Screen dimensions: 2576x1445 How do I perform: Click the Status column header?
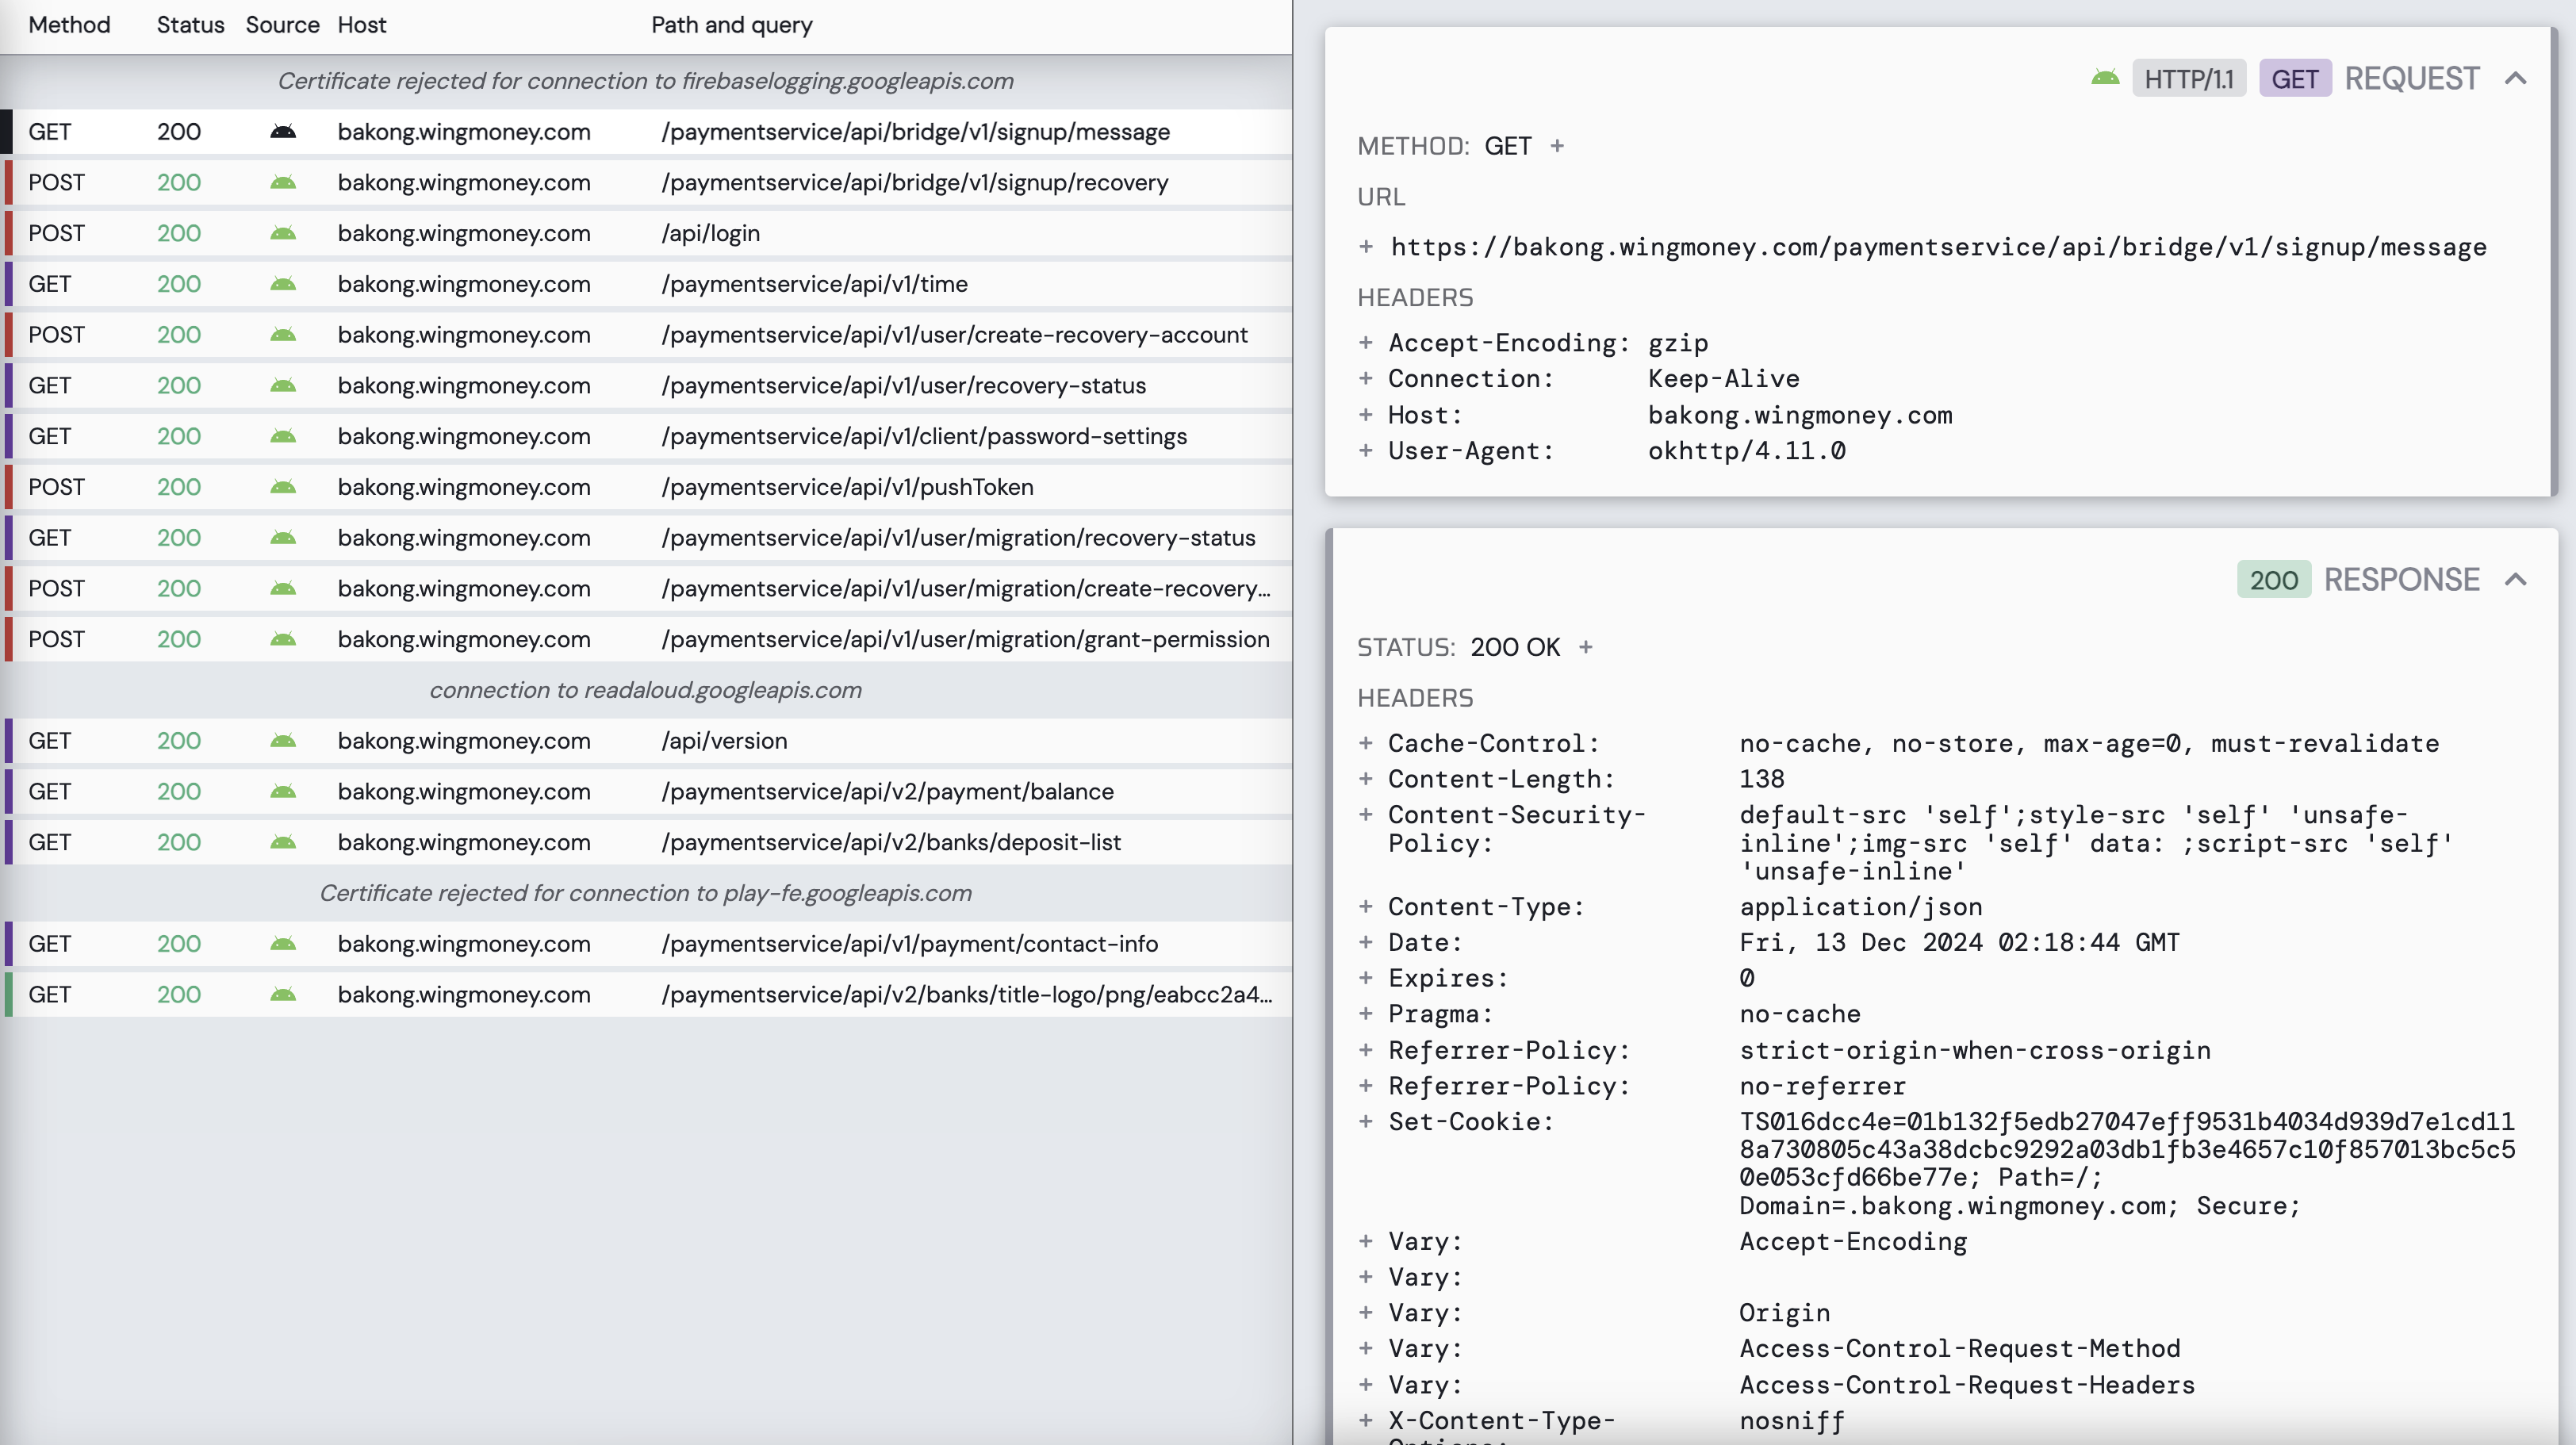point(190,25)
